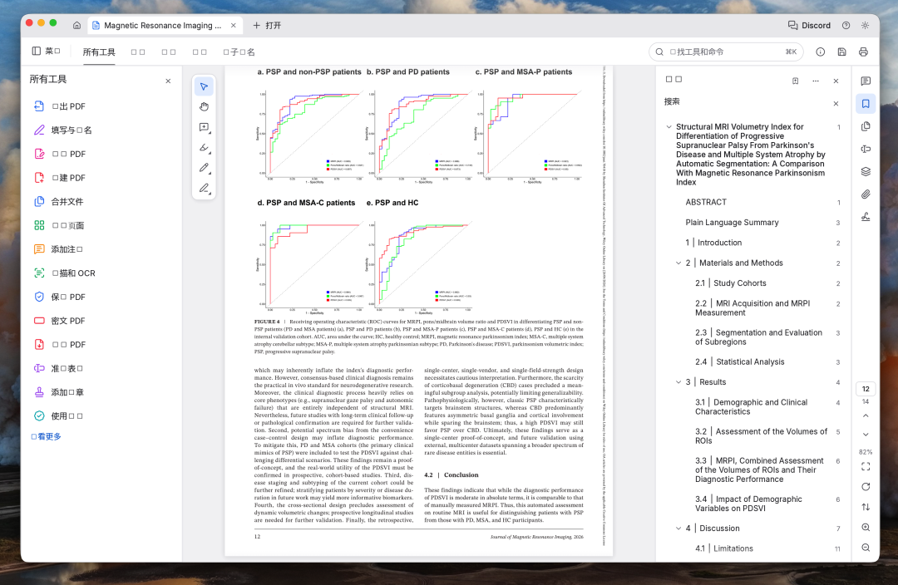Open document info icon in toolbar

point(820,52)
